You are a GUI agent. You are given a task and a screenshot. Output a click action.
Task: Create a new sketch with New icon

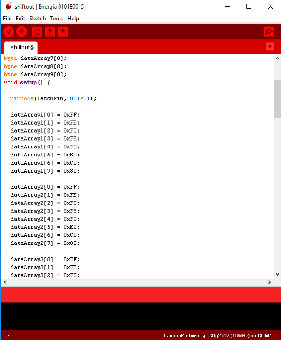coord(37,32)
